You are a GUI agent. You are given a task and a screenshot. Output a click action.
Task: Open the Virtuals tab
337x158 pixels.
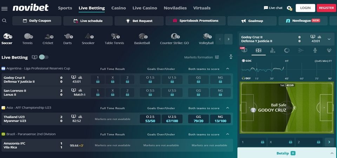coord(202,8)
